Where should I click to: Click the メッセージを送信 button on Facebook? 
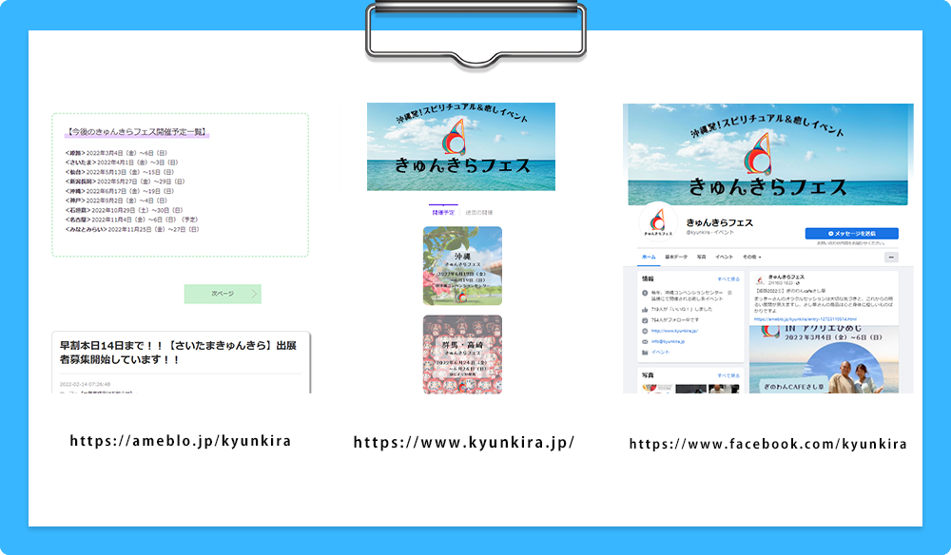(x=851, y=233)
